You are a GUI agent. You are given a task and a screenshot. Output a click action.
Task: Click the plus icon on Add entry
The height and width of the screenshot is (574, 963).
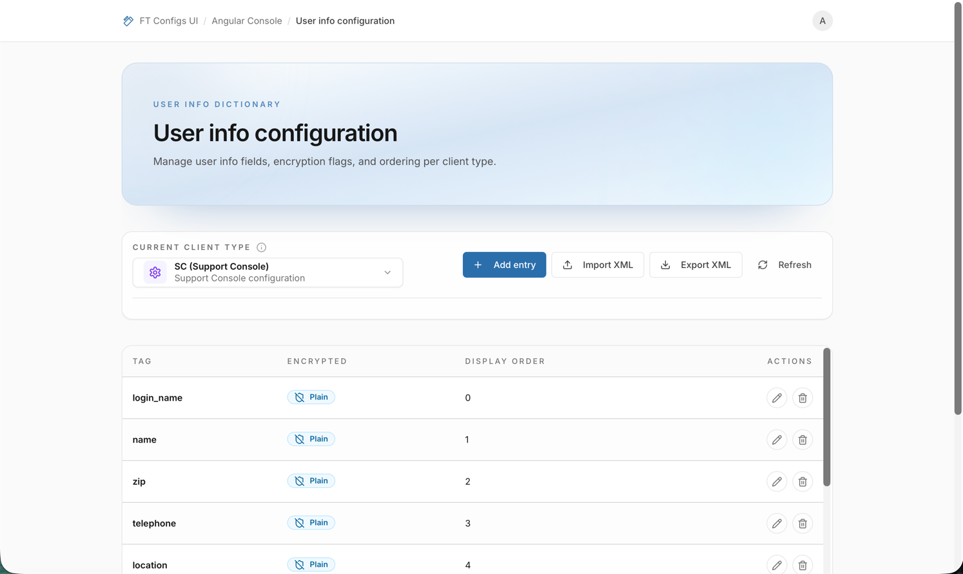478,265
